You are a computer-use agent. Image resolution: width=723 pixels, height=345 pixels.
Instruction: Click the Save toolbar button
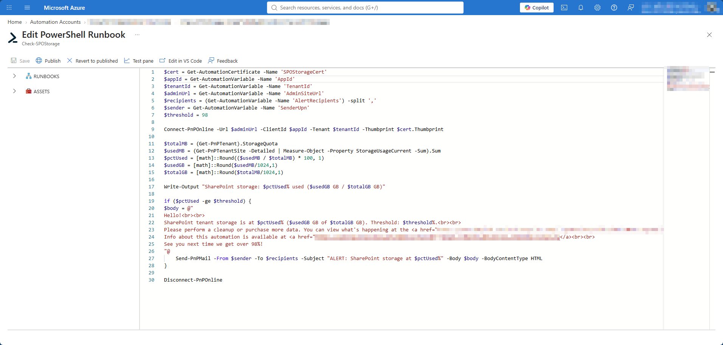click(x=20, y=61)
